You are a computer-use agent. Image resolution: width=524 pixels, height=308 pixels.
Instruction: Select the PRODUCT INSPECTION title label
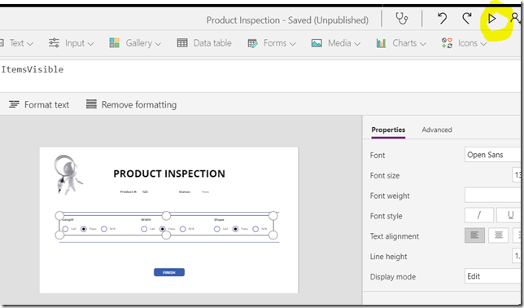[169, 174]
